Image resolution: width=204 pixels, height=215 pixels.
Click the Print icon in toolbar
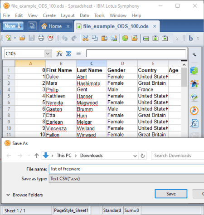click(x=41, y=38)
